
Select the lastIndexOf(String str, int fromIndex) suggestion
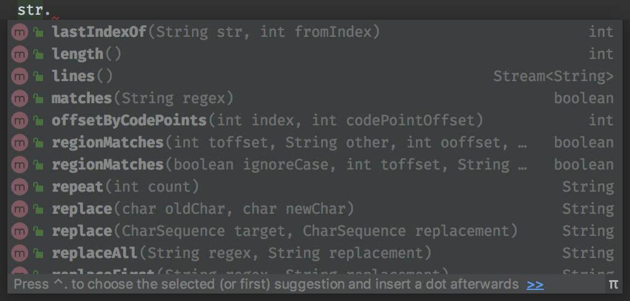pos(215,32)
